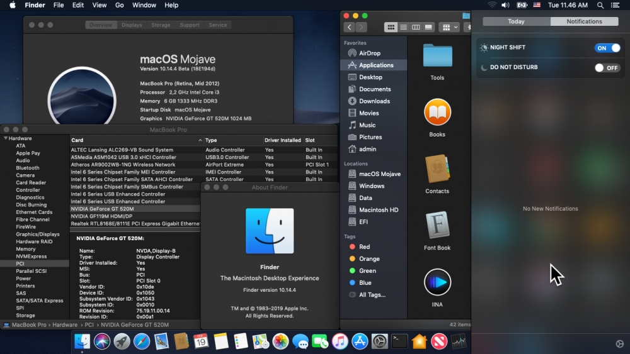
Task: Open Photos from the Dock
Action: [280, 341]
